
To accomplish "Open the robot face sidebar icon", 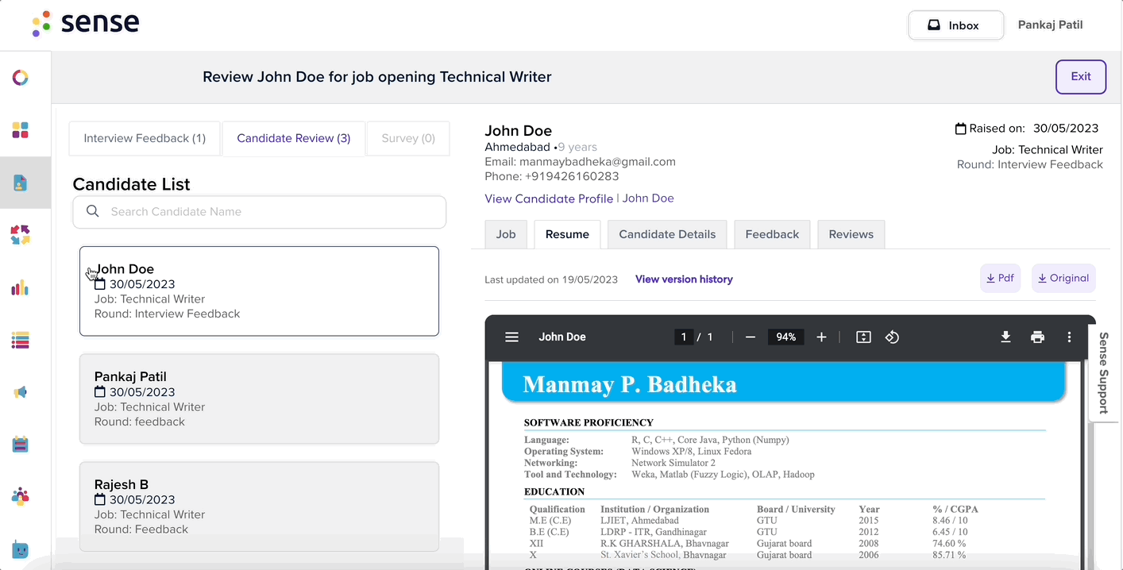I will 21,549.
